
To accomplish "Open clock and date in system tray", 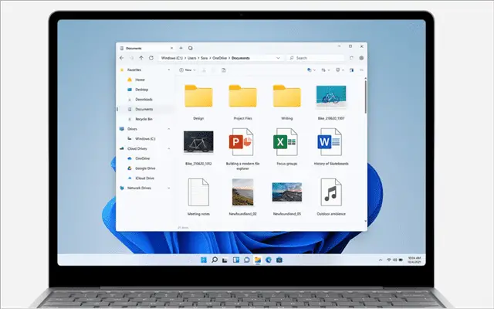I will click(414, 260).
